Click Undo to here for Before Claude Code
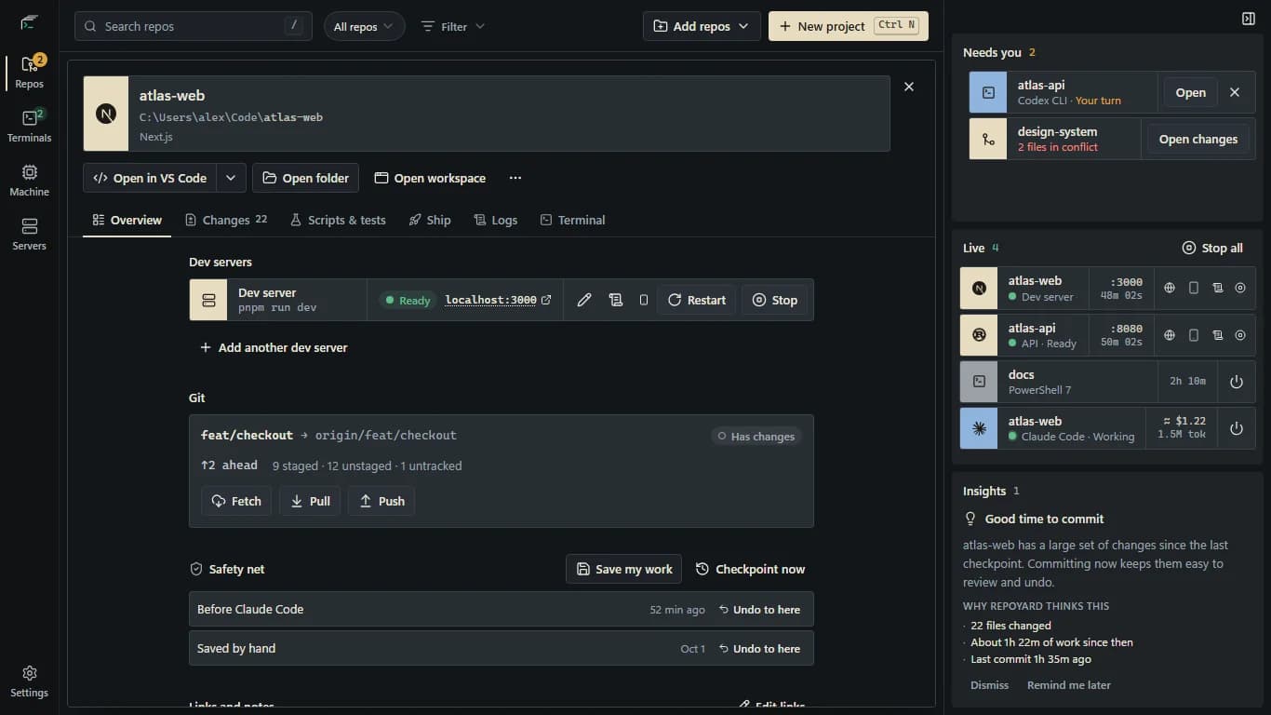This screenshot has width=1271, height=715. (759, 610)
